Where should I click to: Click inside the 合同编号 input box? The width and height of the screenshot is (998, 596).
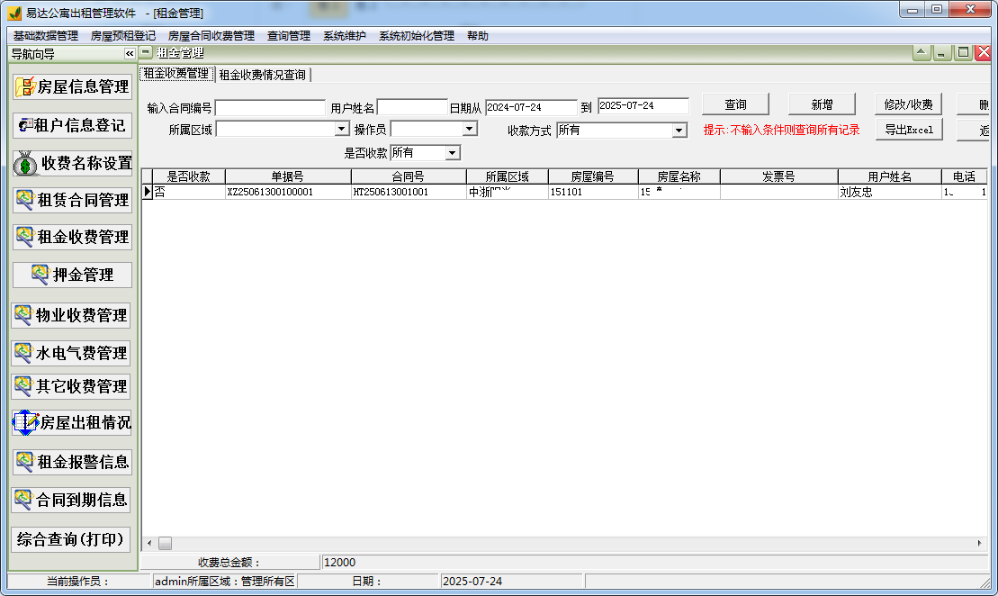coord(270,106)
